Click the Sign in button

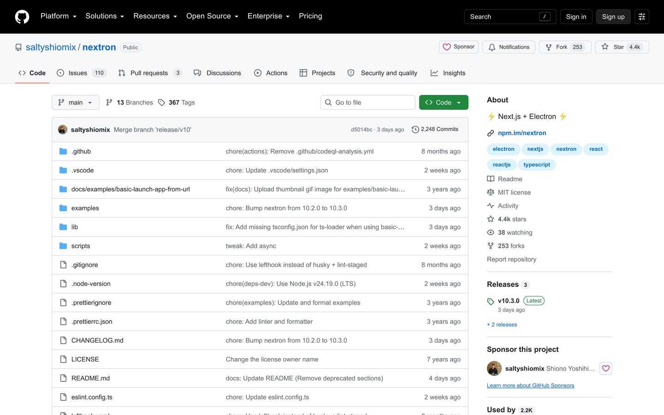click(576, 17)
